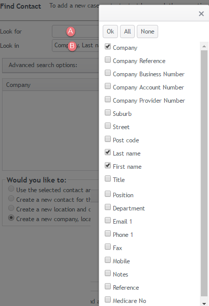Enable the Post code checkbox
The image size is (209, 306).
pyautogui.click(x=108, y=139)
